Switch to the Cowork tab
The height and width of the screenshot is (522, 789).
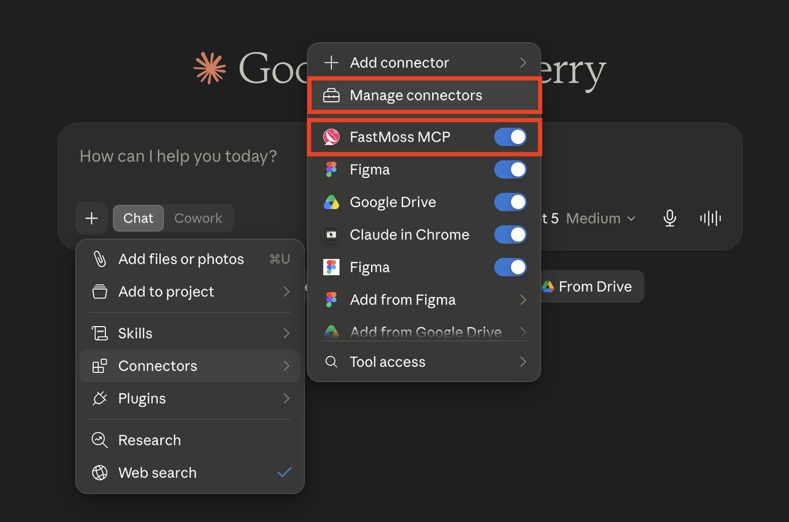tap(198, 218)
